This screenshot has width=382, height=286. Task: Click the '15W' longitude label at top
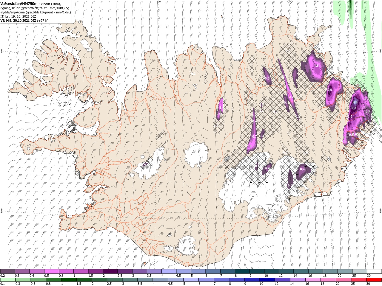point(316,1)
